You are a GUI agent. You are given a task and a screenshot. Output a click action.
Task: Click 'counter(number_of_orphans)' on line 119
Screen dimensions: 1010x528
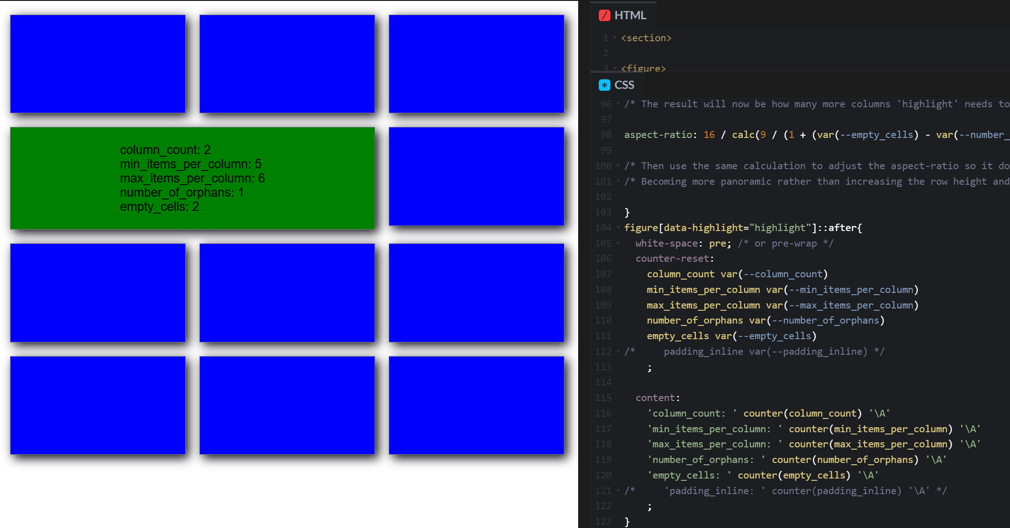pos(845,460)
